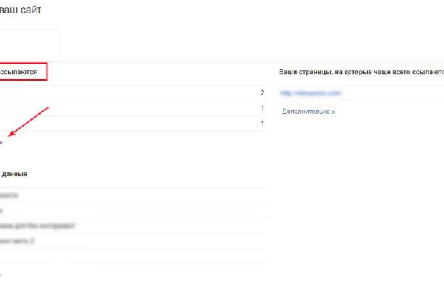This screenshot has height=296, width=444.
Task: Select the second blurred entry under "данные"
Action: 4,210
